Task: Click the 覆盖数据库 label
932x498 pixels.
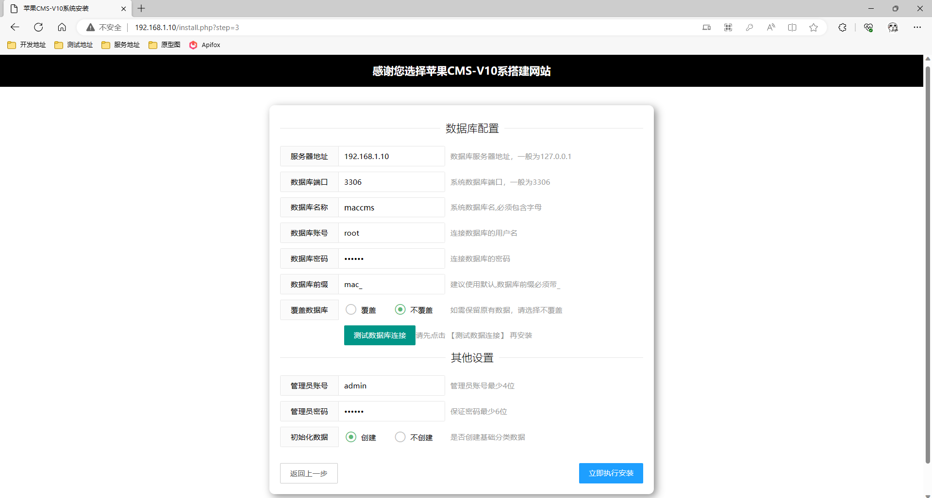Action: tap(309, 310)
